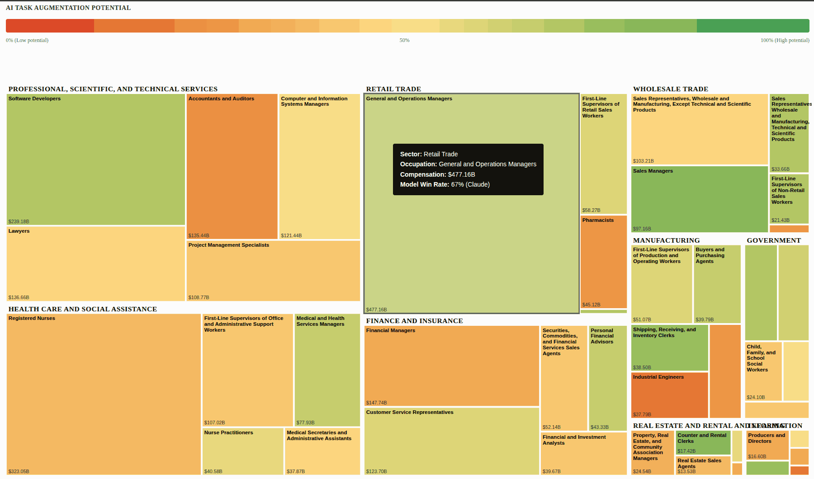Select the Registered Nurses tile
814x479 pixels.
104,394
